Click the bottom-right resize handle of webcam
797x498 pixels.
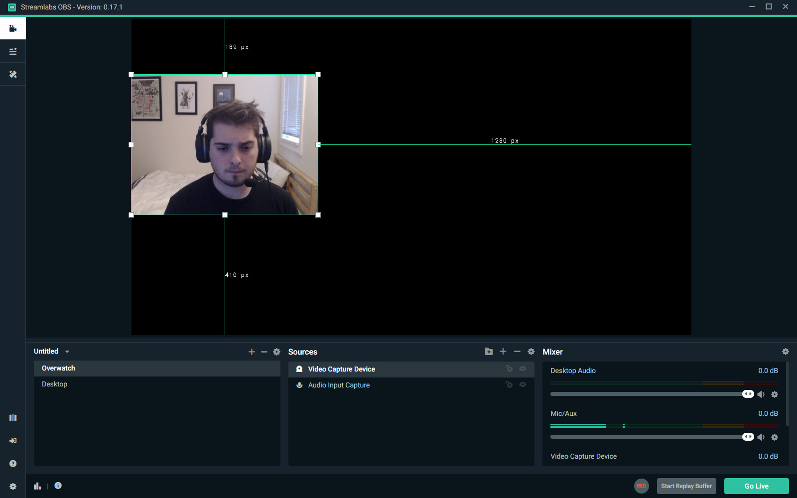pos(318,215)
